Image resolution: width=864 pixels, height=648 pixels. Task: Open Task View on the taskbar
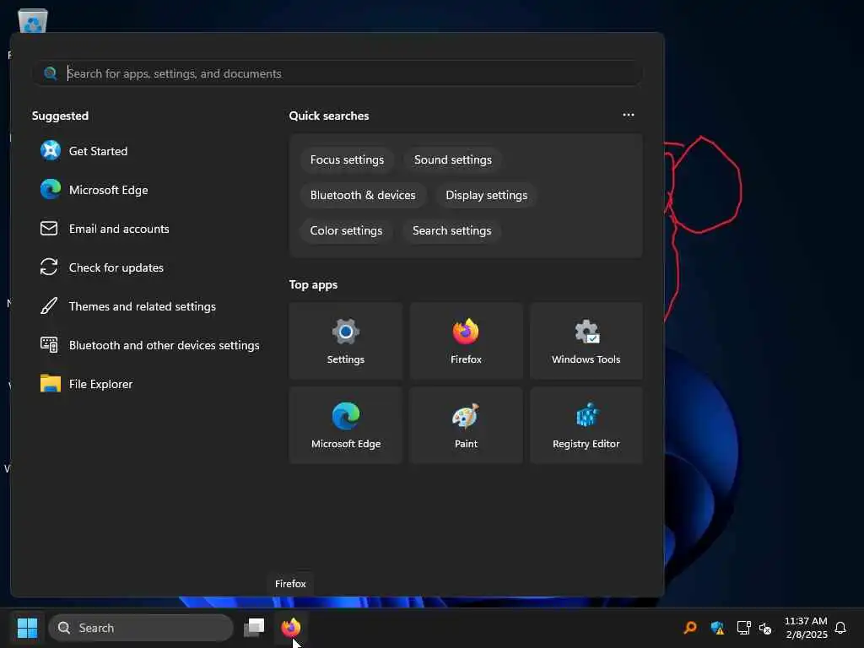tap(254, 628)
